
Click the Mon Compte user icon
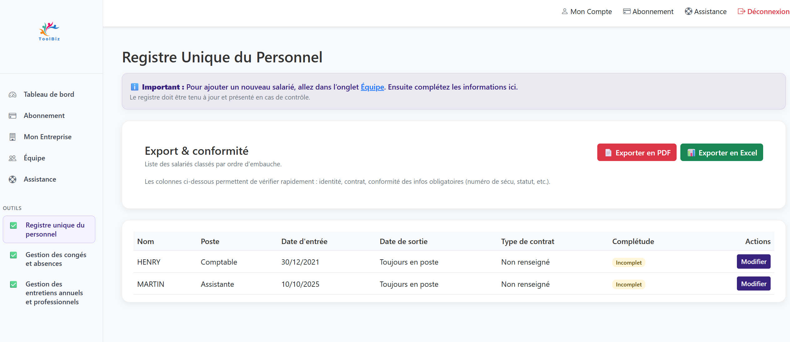(564, 12)
